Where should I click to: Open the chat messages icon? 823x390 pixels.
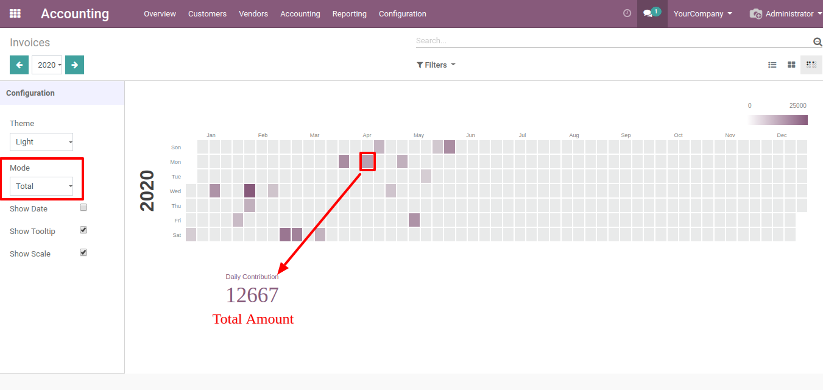(651, 13)
